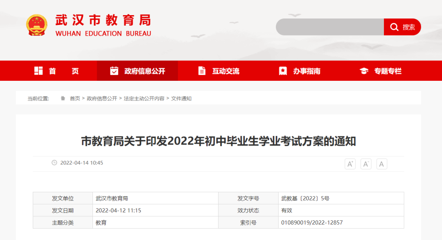Viewport: 442px width, 240px height.
Task: Click inside the search input box
Action: click(329, 27)
